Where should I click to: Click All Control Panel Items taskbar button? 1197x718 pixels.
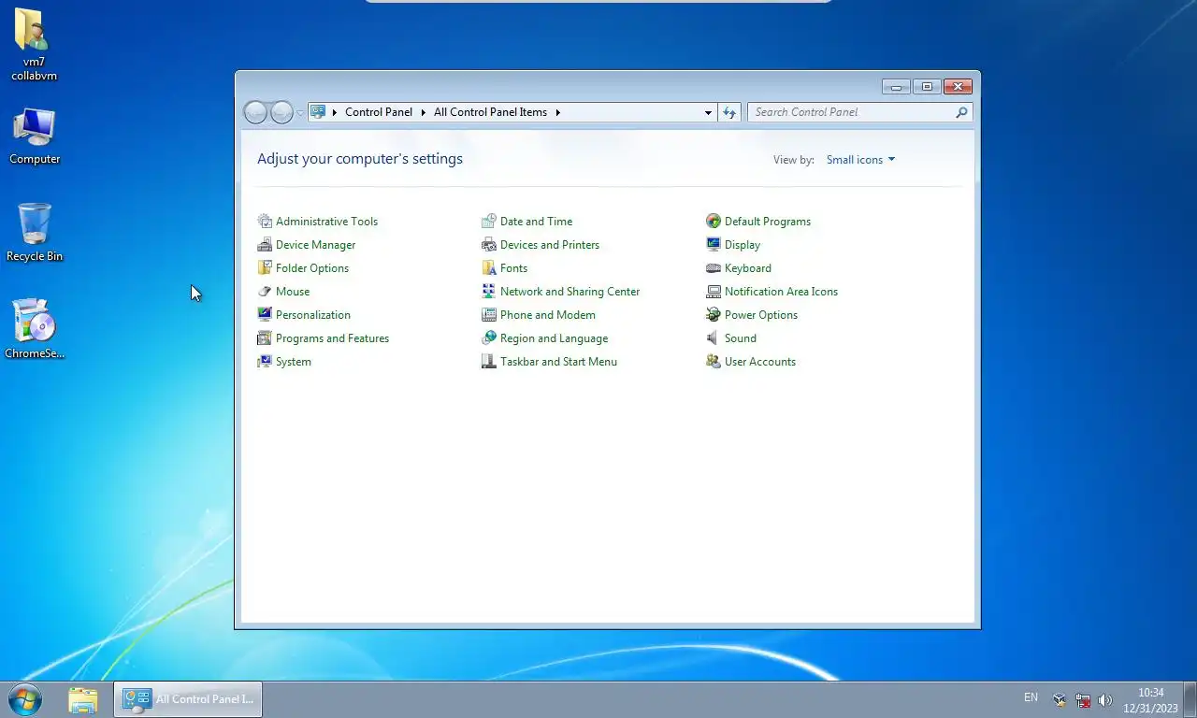[188, 699]
